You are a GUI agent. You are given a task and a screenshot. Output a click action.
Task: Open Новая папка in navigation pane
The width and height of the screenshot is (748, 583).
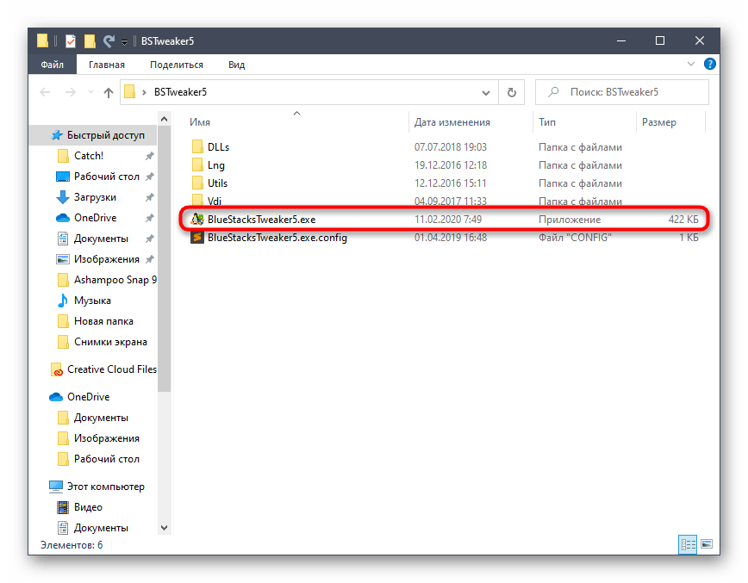pyautogui.click(x=103, y=321)
